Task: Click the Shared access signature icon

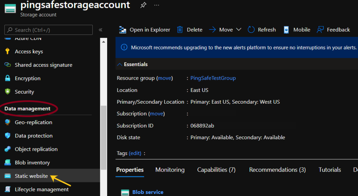Action: (x=8, y=65)
